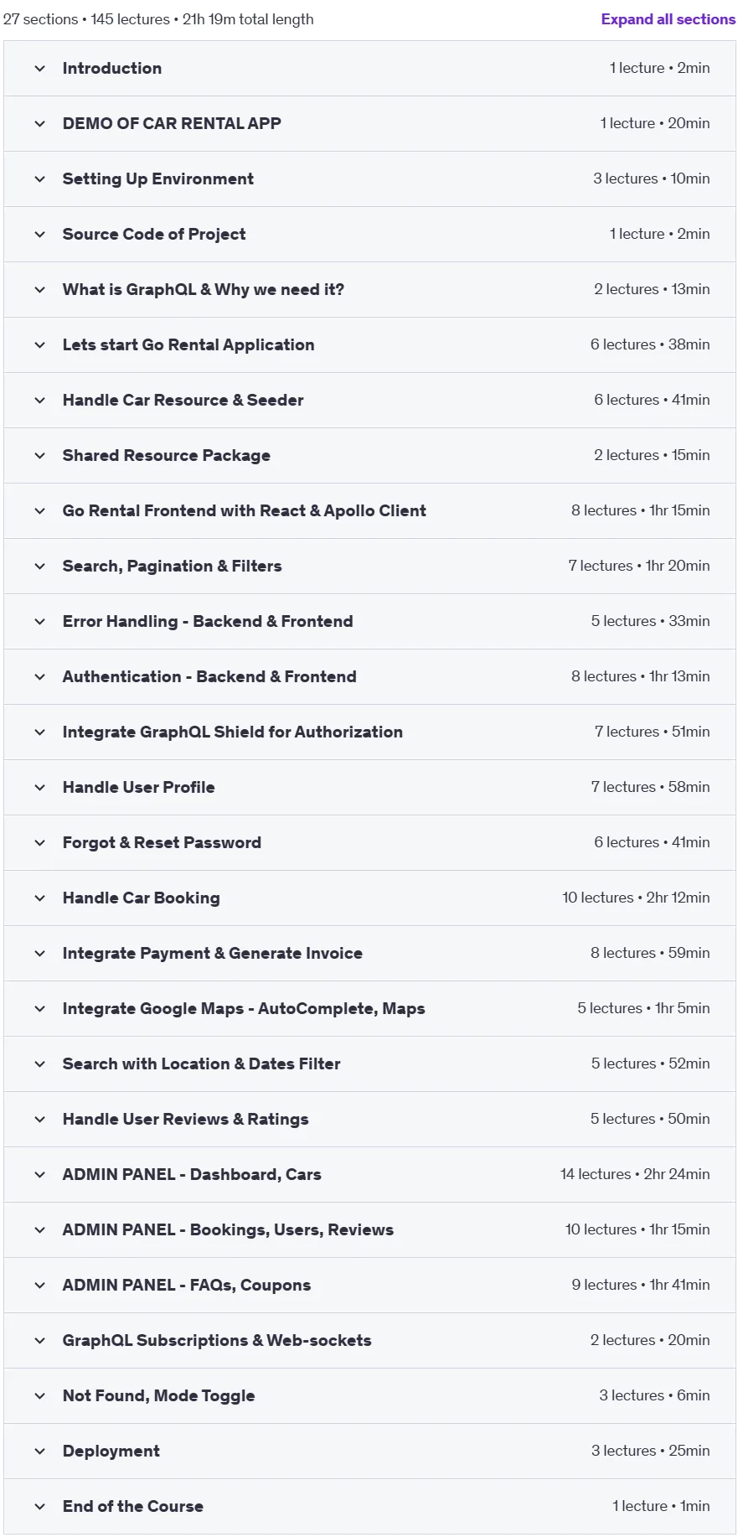This screenshot has width=738, height=1537.
Task: Expand all sections link
Action: click(x=668, y=19)
